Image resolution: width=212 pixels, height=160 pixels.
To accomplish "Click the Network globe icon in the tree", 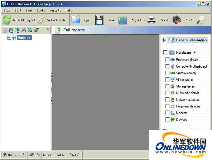I will pos(14,38).
